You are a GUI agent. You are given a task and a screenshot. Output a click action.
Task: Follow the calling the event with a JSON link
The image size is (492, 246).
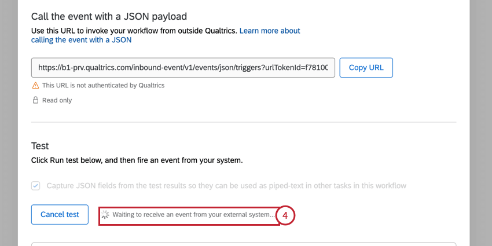[x=81, y=40]
